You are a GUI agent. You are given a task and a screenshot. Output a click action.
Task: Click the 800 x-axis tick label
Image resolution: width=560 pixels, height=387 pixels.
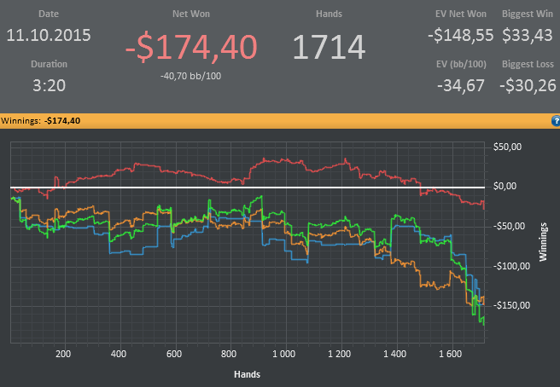tap(229, 354)
